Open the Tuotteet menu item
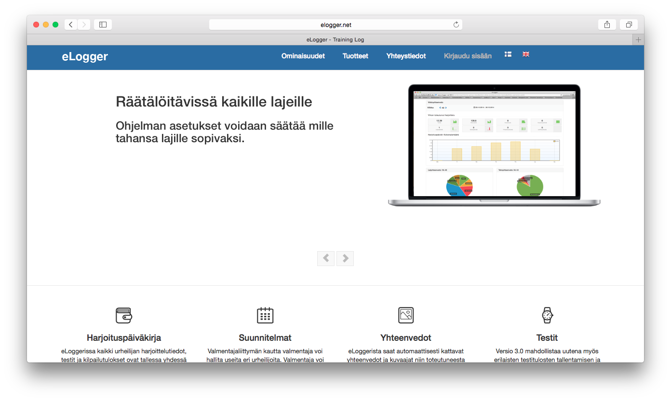Screen dimensions: 671x401 [355, 56]
